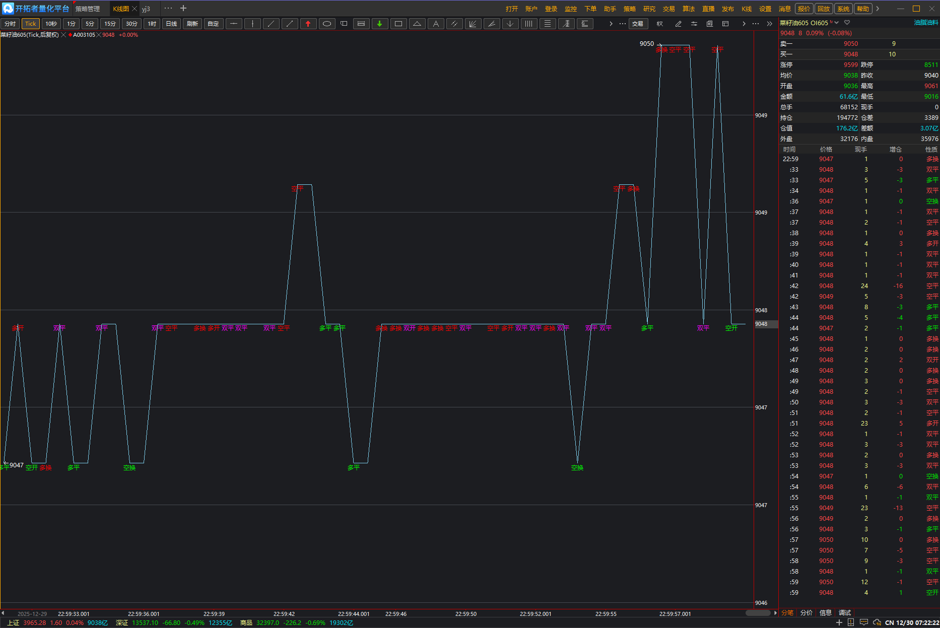Click the pencil edit icon
This screenshot has height=628, width=940.
679,24
